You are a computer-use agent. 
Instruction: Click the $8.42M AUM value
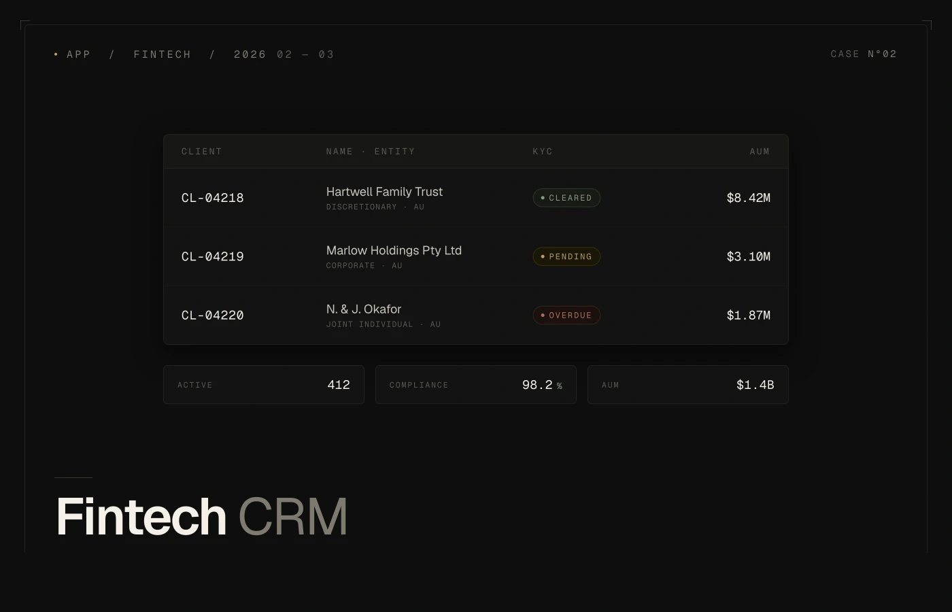coord(748,198)
